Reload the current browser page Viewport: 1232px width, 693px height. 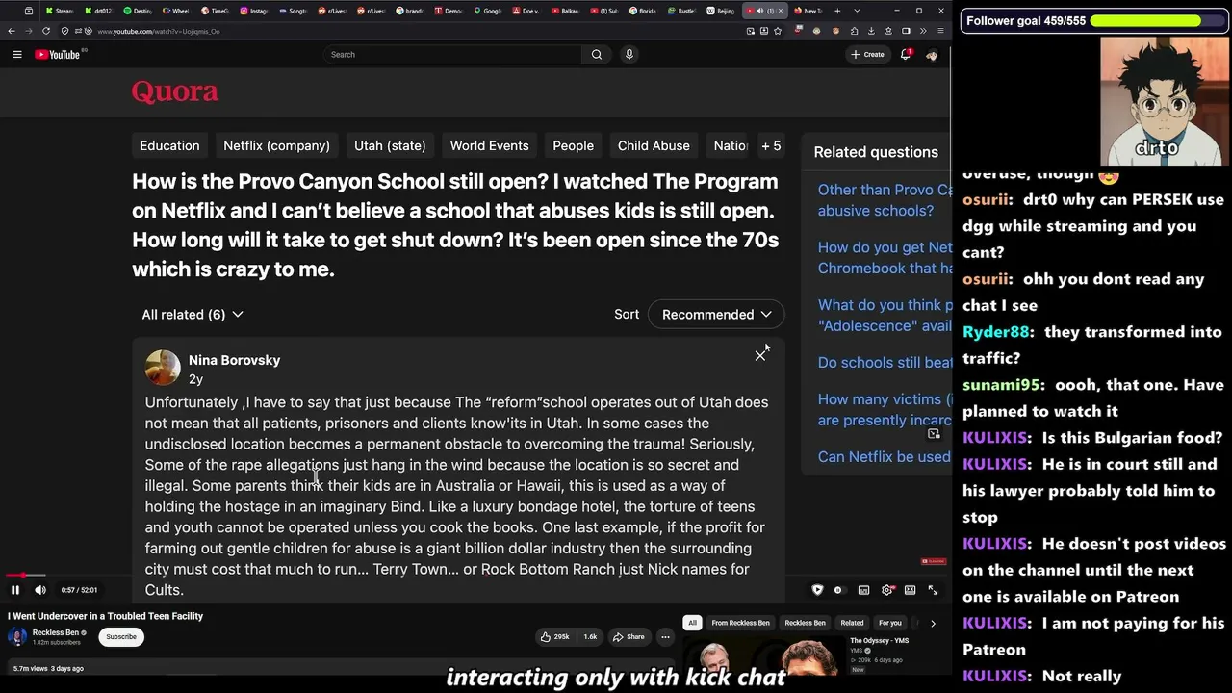click(45, 31)
